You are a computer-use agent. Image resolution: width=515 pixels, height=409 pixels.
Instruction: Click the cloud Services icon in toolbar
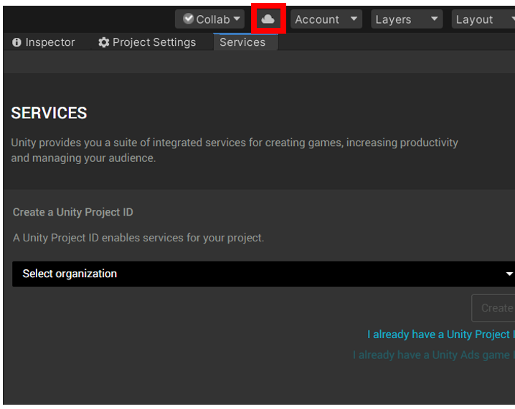(268, 19)
